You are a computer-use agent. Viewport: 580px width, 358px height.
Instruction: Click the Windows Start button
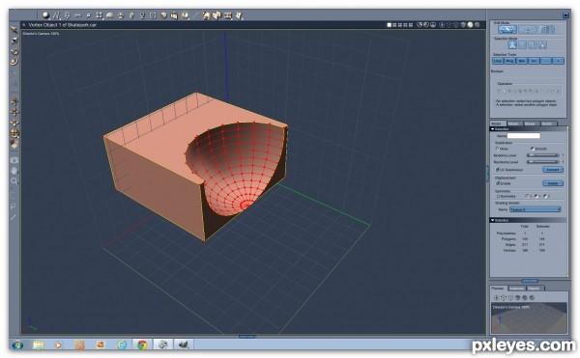pyautogui.click(x=17, y=345)
